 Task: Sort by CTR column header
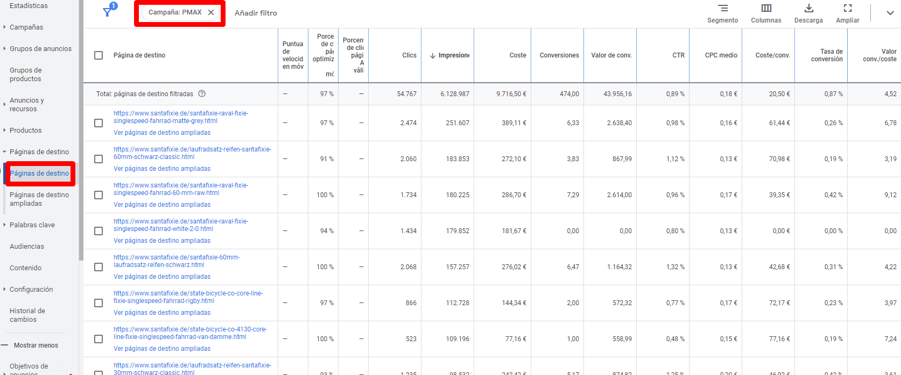[679, 55]
